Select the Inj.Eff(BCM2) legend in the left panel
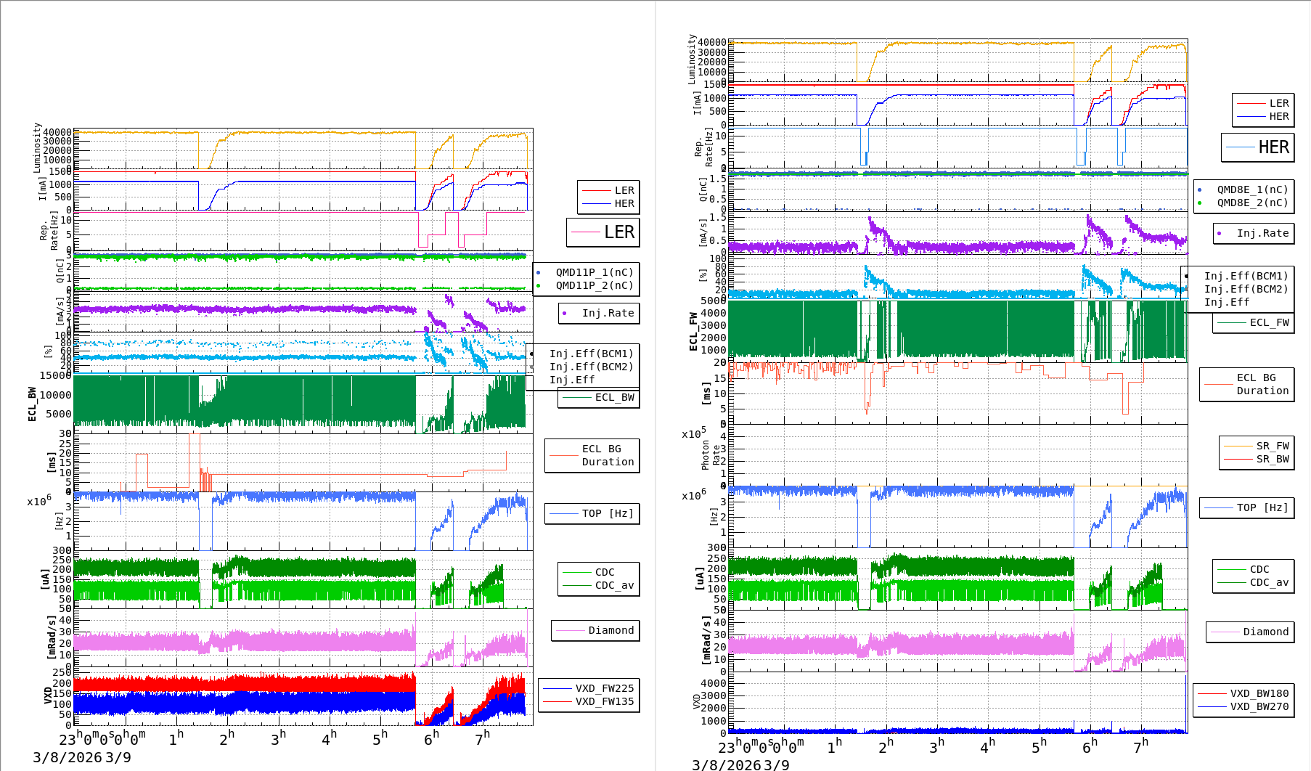Viewport: 1311px width, 771px height. click(x=591, y=367)
